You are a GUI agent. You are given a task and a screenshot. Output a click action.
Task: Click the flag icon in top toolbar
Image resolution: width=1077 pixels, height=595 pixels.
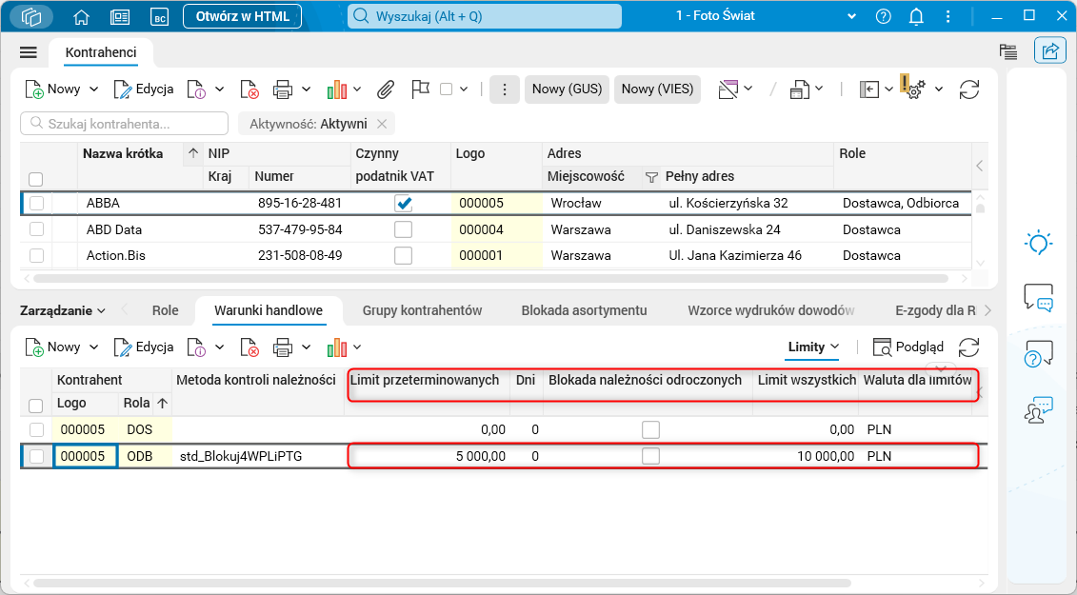(420, 89)
